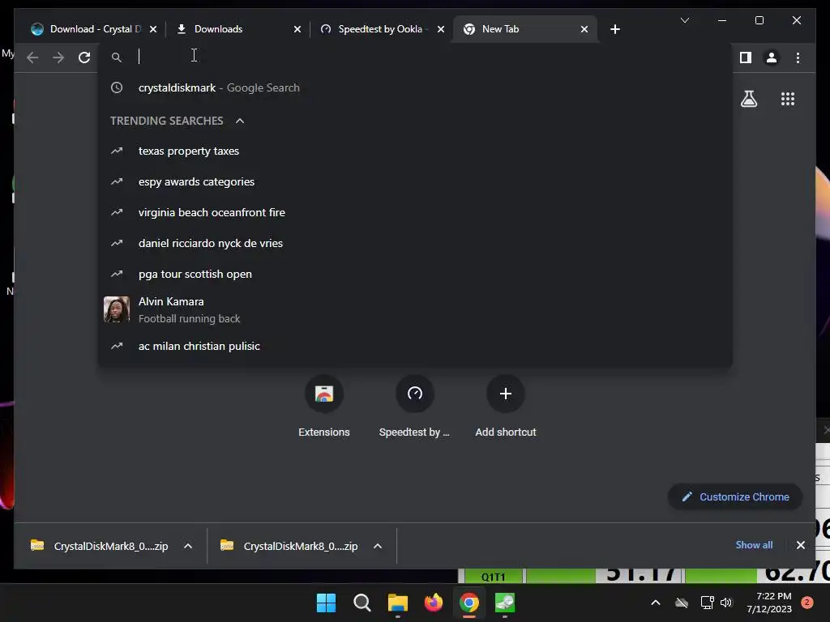
Task: Open taskbar Search icon
Action: click(x=362, y=603)
